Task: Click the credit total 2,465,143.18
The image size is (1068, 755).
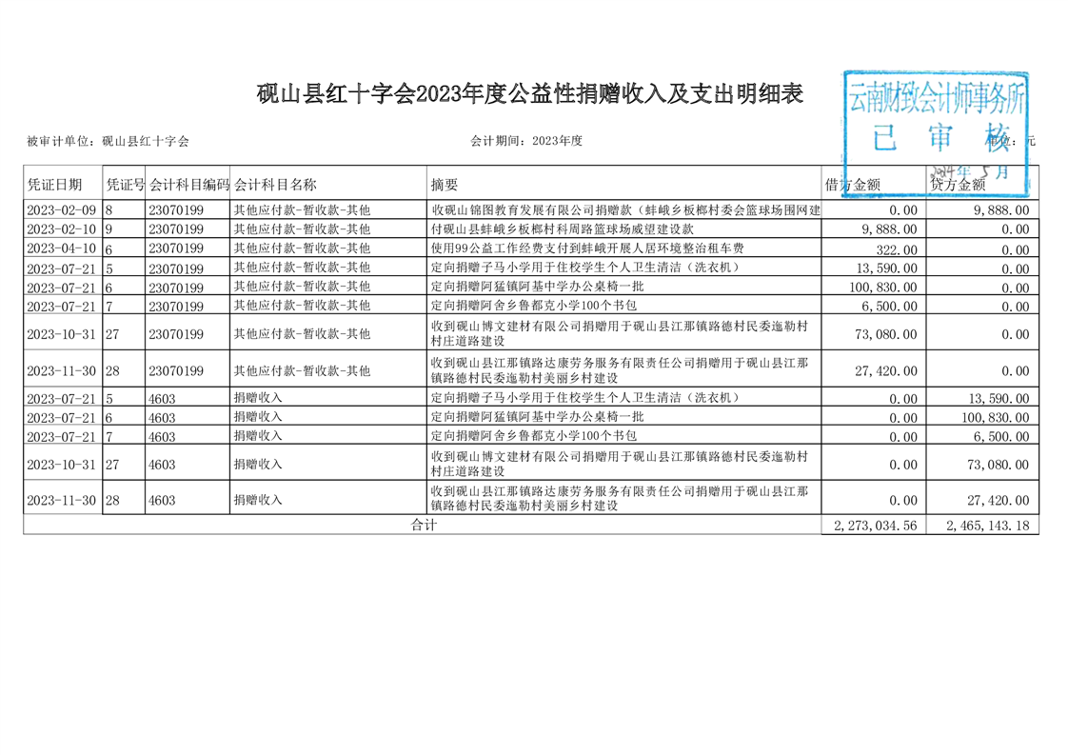Action: pyautogui.click(x=988, y=526)
